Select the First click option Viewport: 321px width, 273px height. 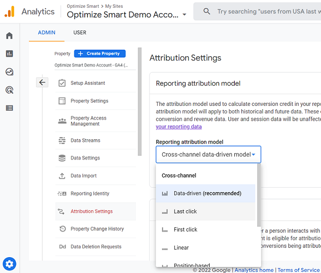[x=205, y=229]
